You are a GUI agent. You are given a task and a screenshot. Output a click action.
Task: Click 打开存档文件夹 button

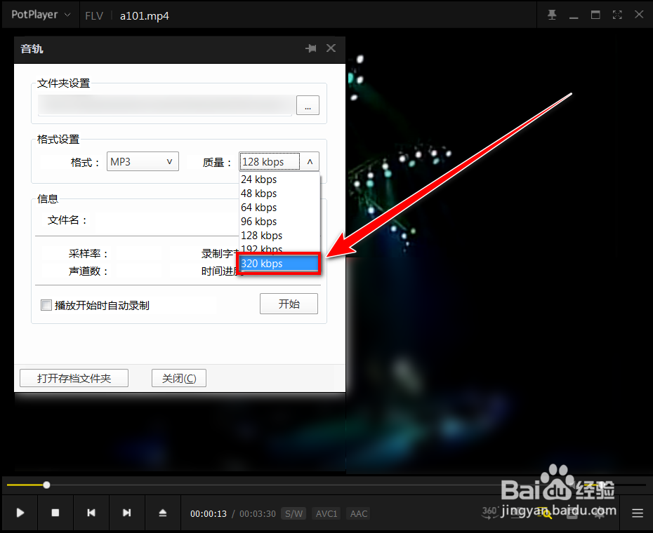74,378
